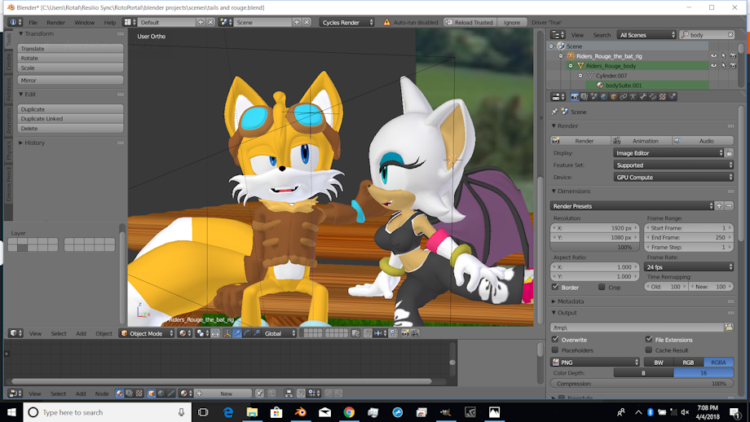Toggle the 3D manipulator axes icon
Image resolution: width=750 pixels, height=422 pixels.
[227, 333]
